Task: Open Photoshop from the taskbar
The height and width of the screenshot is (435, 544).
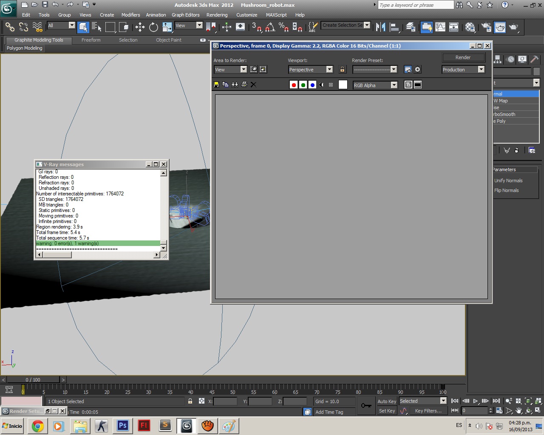Action: pyautogui.click(x=123, y=426)
